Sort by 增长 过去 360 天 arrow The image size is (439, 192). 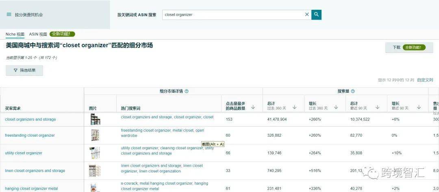tap(336, 107)
